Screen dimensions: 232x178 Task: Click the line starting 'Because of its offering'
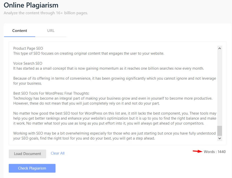pyautogui.click(x=115, y=78)
